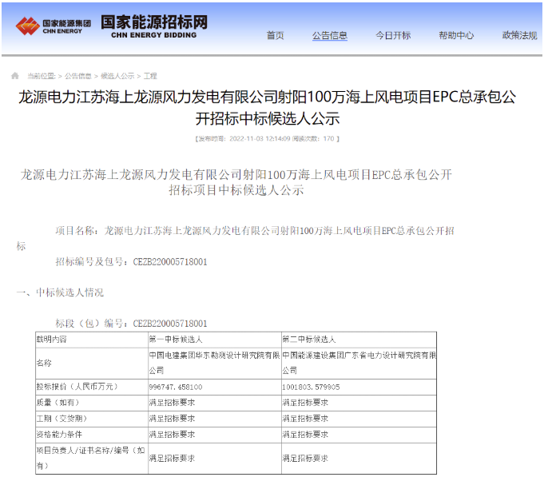This screenshot has width=544, height=481.
Task: Go to 候选人公示 in breadcrumb
Action: click(x=117, y=76)
